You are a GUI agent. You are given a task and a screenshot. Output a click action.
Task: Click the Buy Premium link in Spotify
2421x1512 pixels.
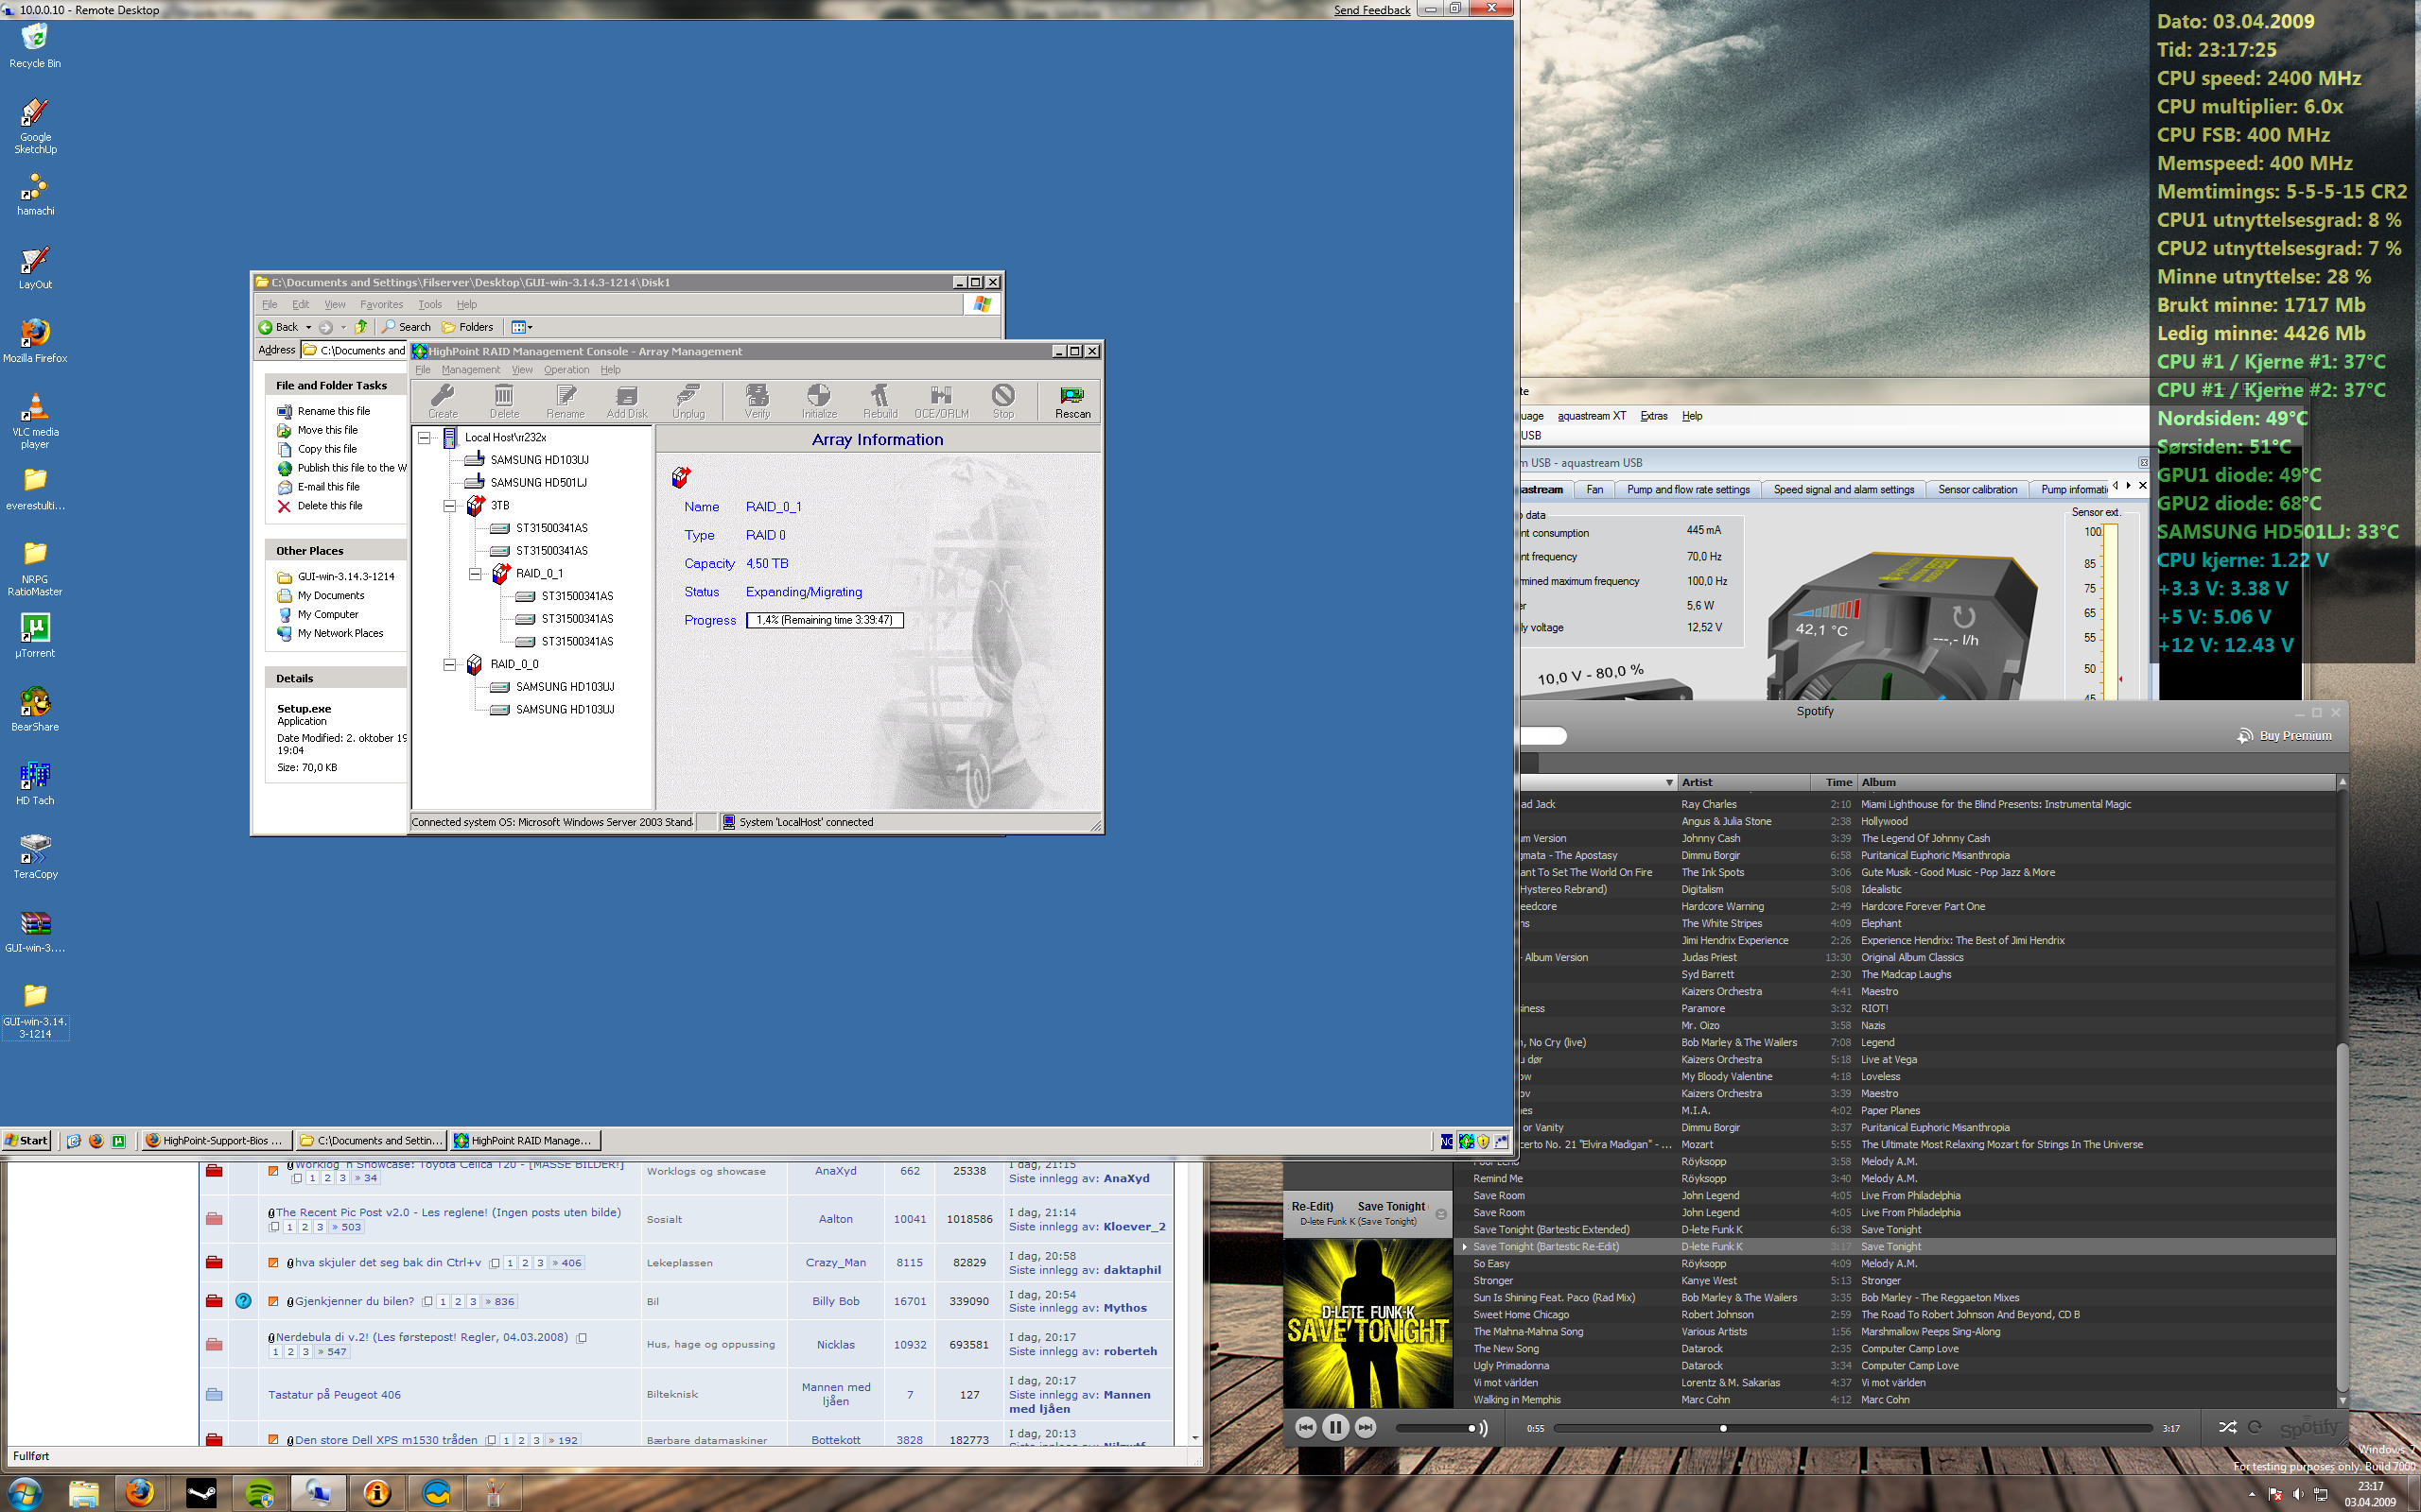pos(2285,736)
